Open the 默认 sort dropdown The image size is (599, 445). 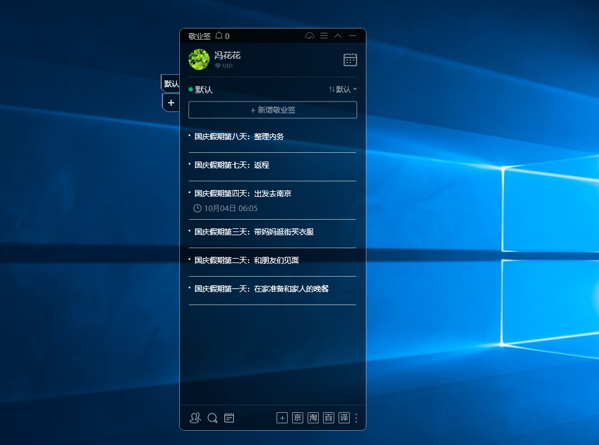click(x=343, y=89)
